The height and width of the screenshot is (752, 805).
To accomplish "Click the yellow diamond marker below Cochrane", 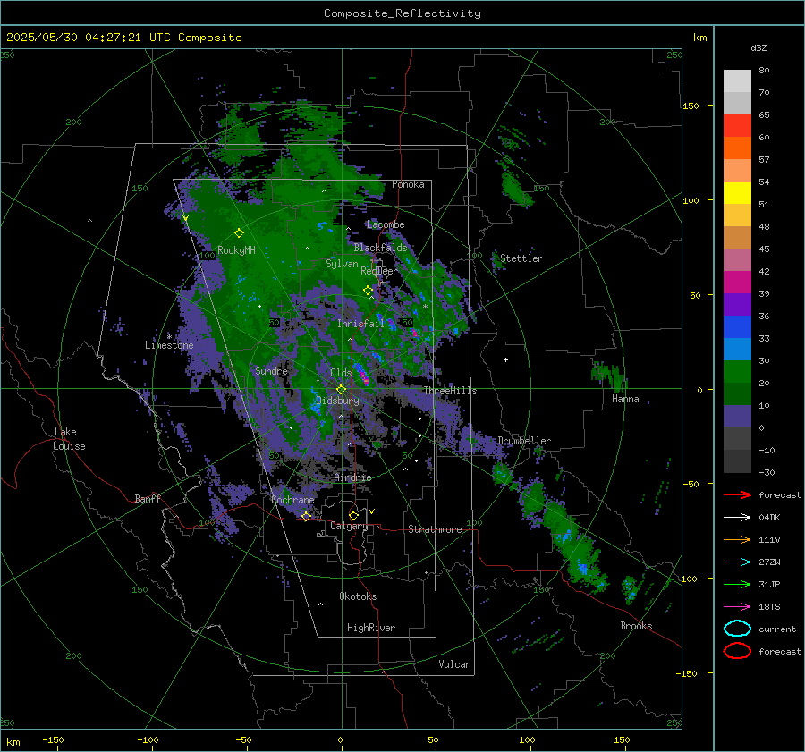I will coord(306,516).
